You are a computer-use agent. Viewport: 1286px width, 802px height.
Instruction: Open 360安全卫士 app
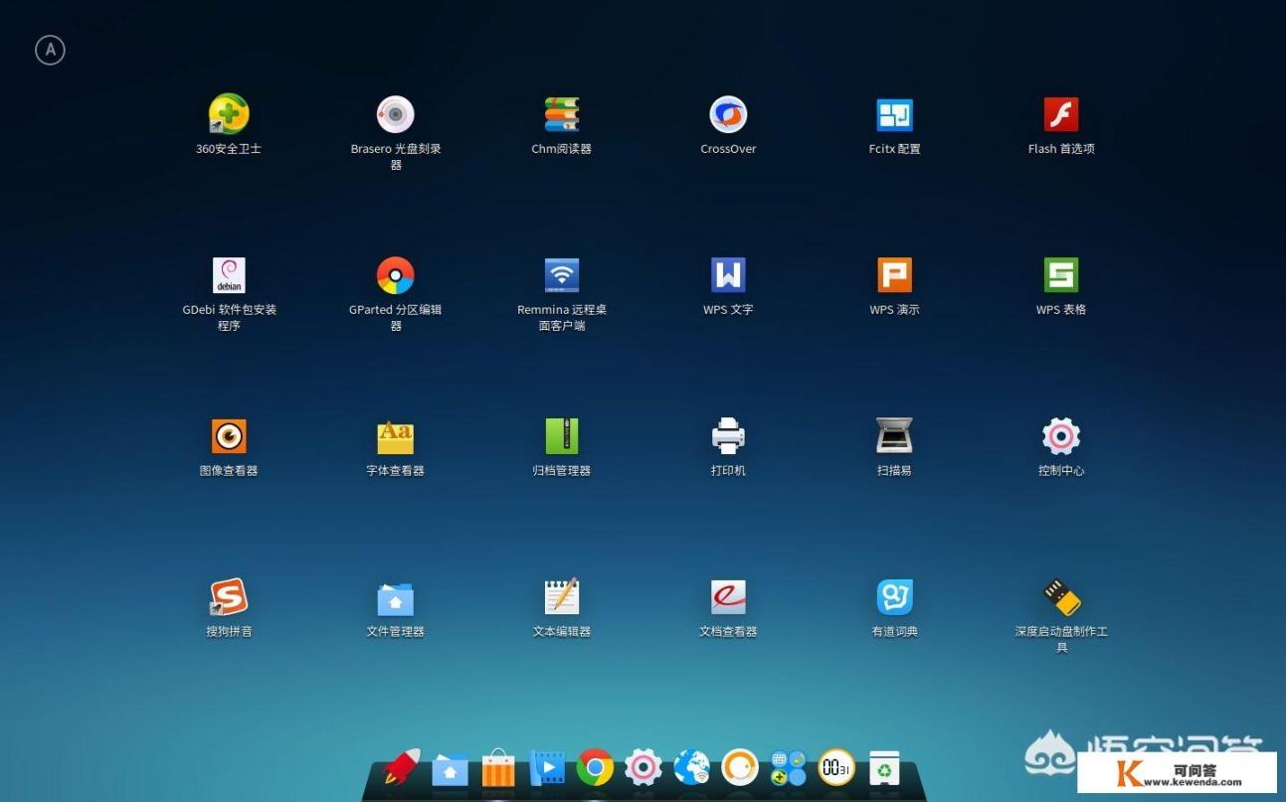click(x=229, y=115)
